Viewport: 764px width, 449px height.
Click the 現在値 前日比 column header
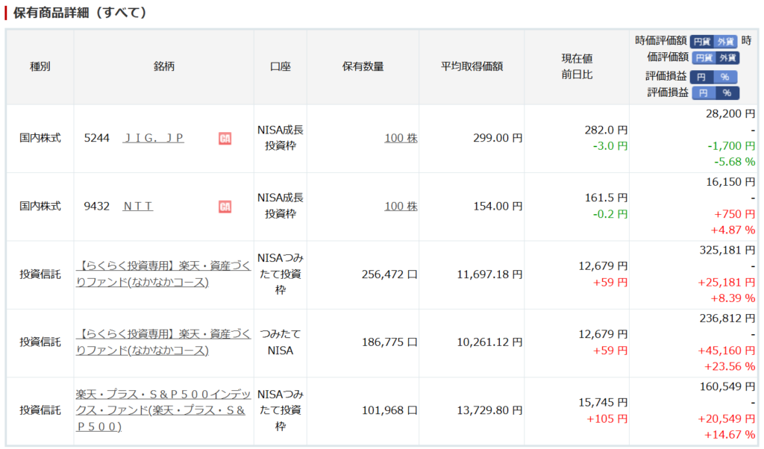pos(577,66)
